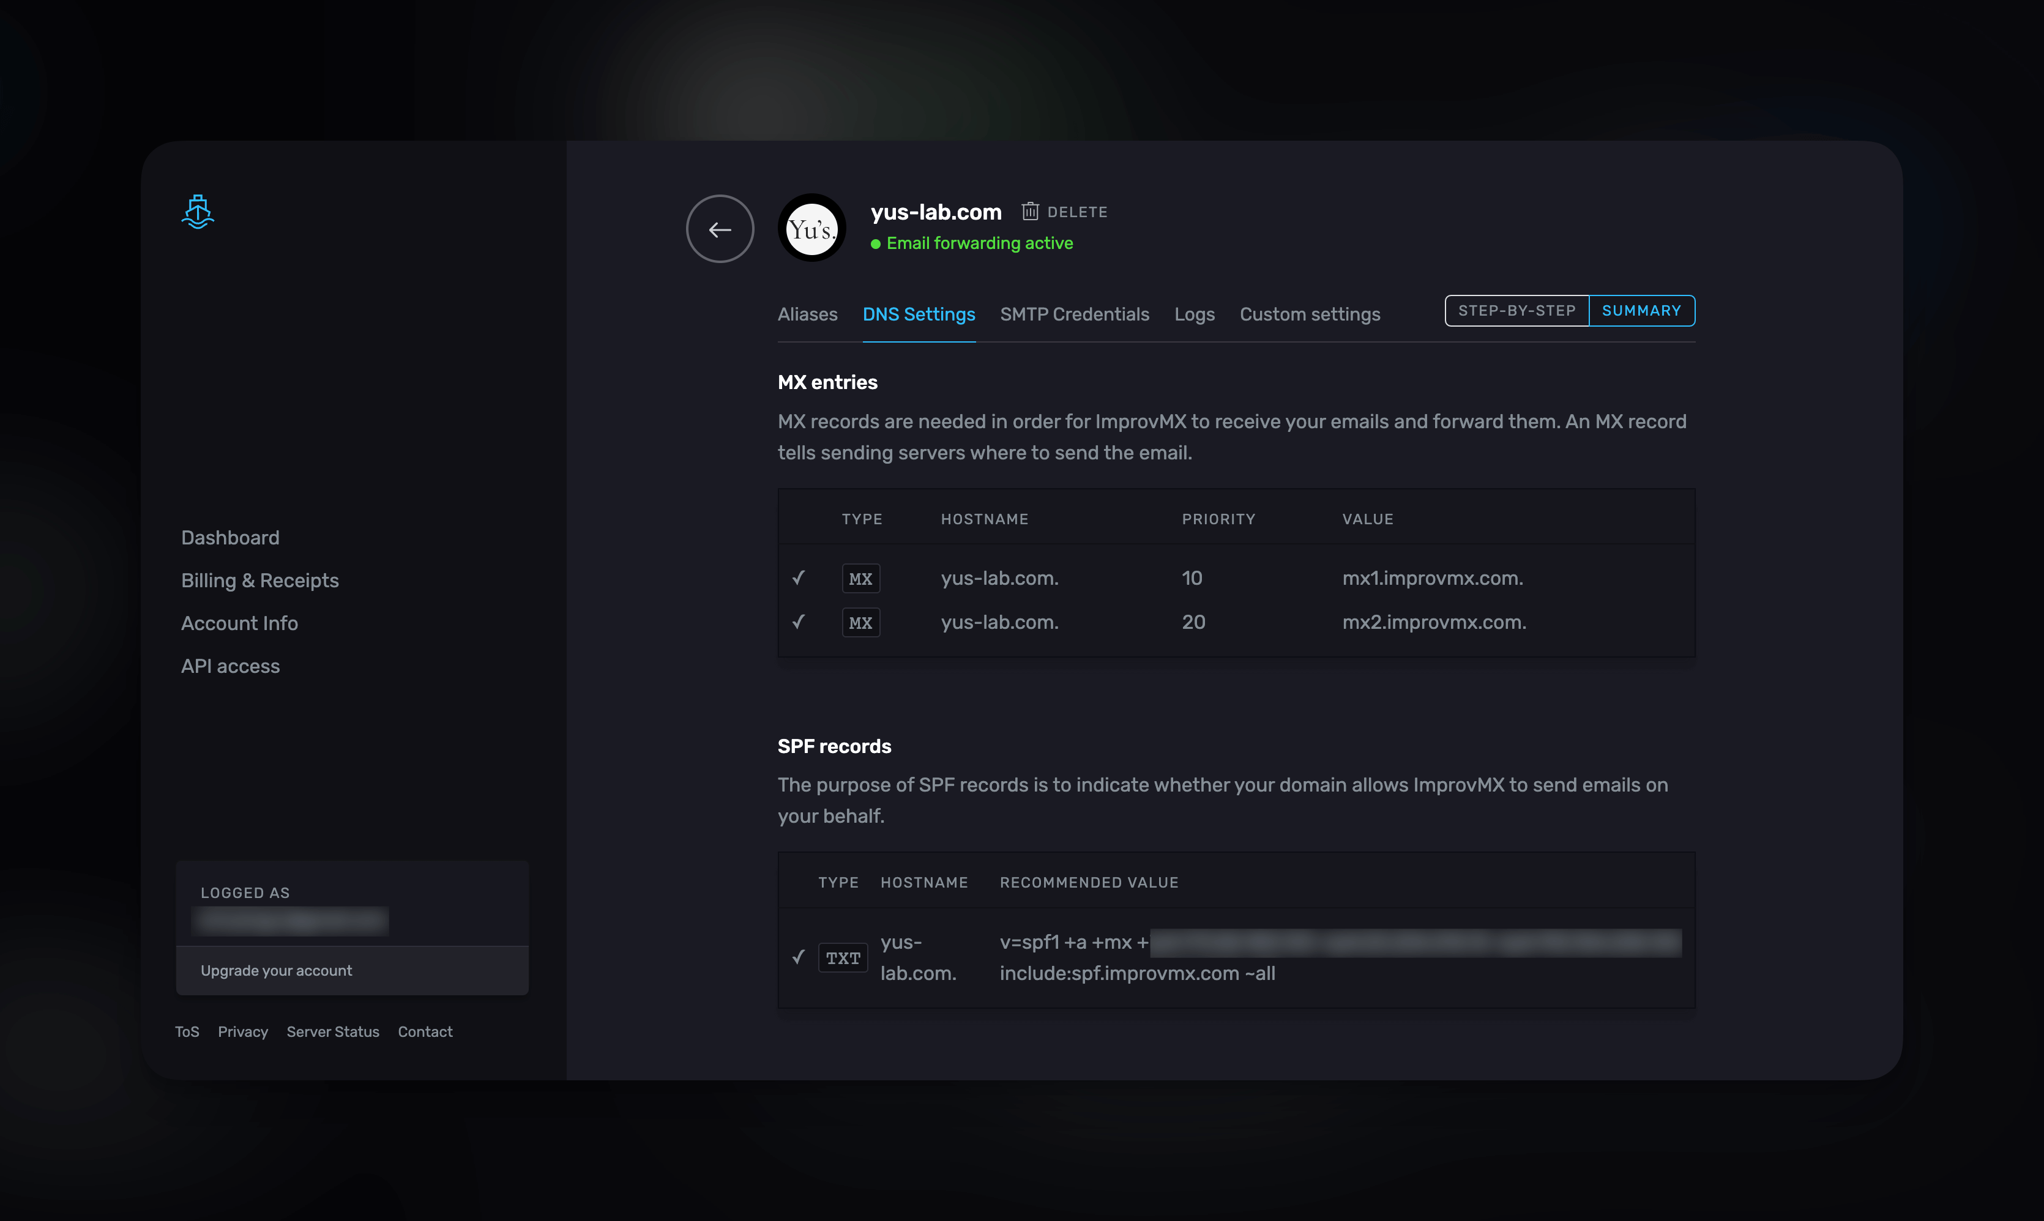
Task: Go to Account Info
Action: (239, 623)
